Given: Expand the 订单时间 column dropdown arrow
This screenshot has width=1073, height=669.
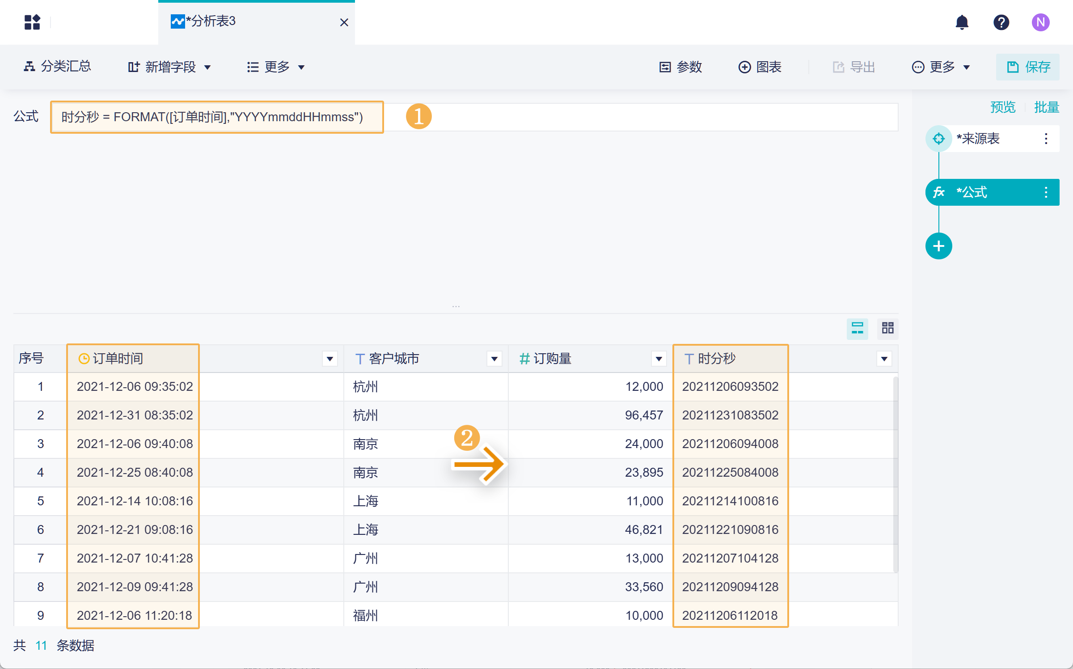Looking at the screenshot, I should pyautogui.click(x=330, y=359).
